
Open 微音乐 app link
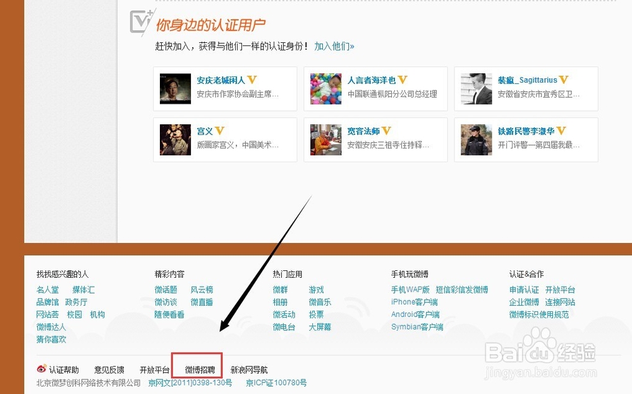point(320,302)
